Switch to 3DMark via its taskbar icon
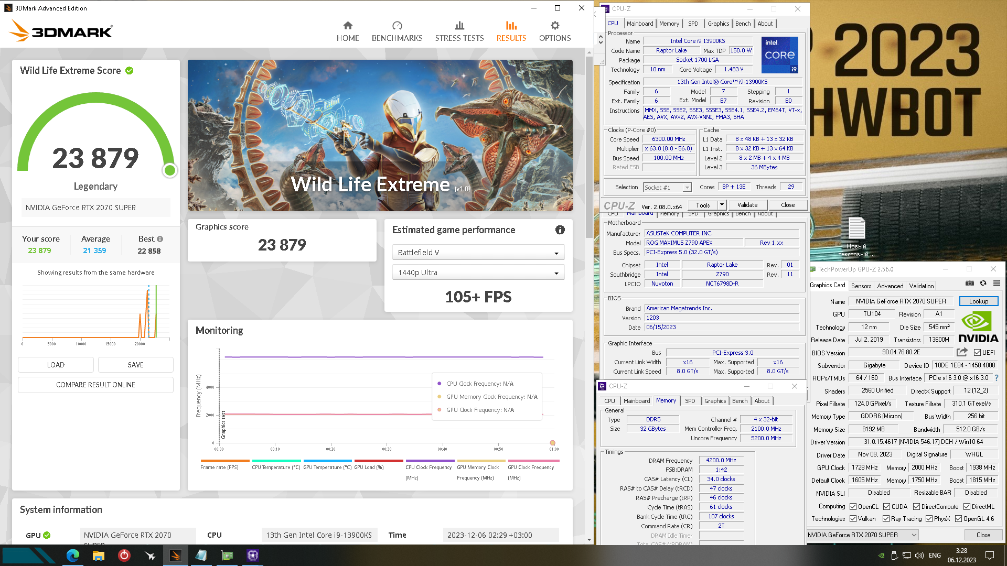This screenshot has height=566, width=1007. [176, 556]
